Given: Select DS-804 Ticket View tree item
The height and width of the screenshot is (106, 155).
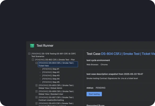Looking at the screenshot, I should (x=58, y=64).
